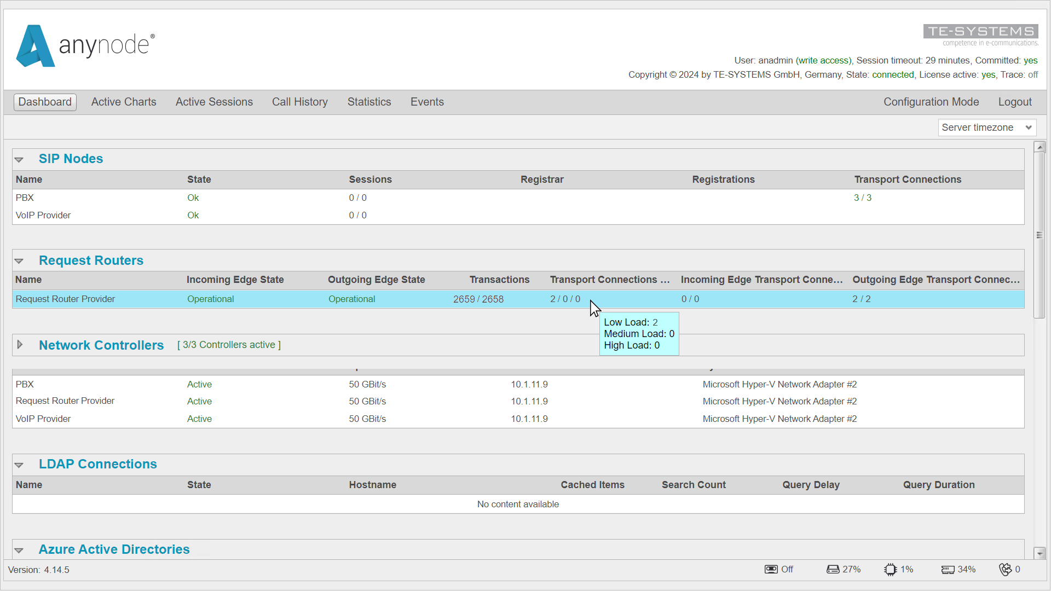Click the anynode logo in the header
This screenshot has height=591, width=1051.
click(85, 46)
